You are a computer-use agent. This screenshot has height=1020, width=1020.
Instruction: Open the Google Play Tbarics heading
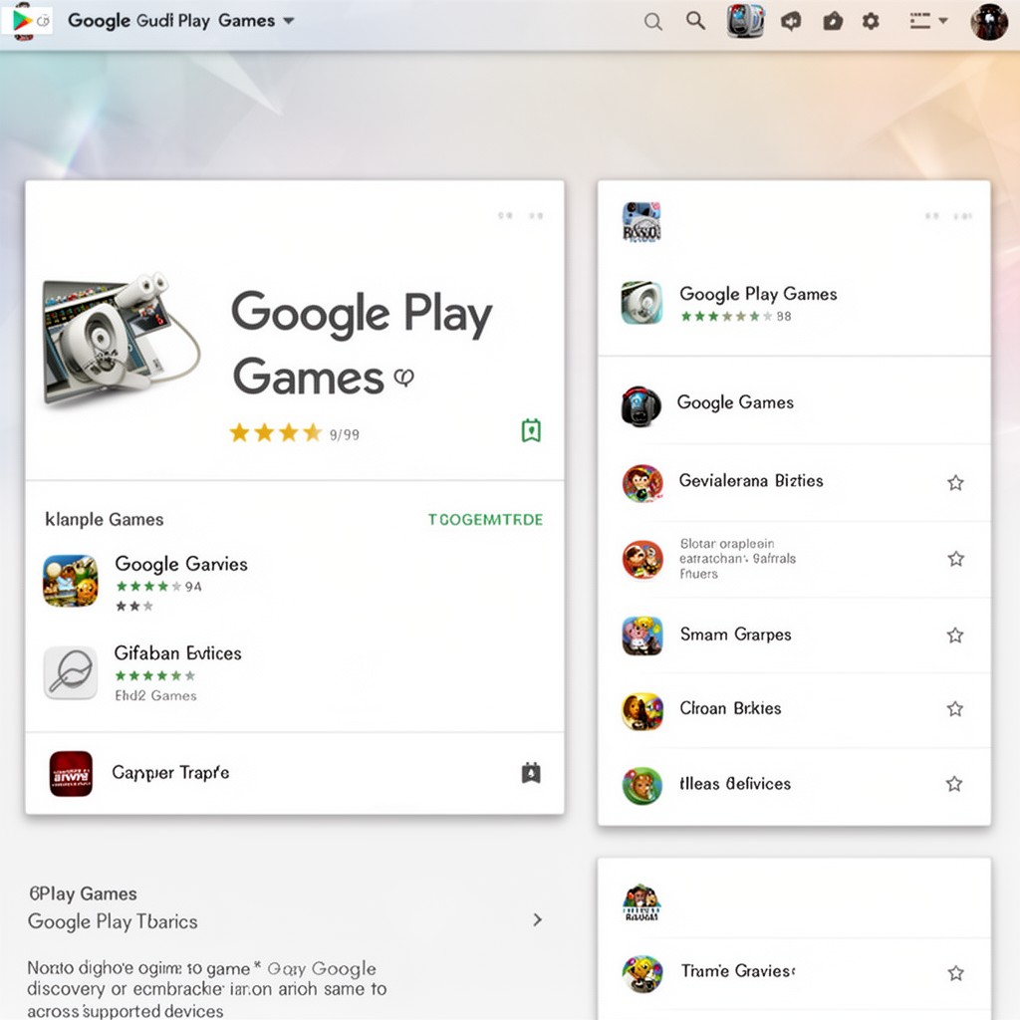pos(113,921)
